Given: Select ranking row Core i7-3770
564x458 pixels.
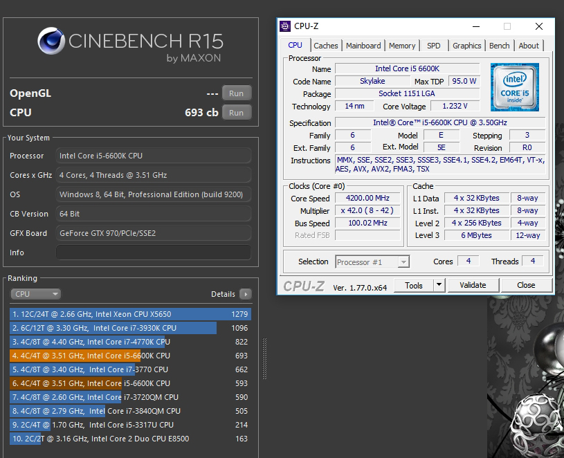Looking at the screenshot, I should [130, 369].
